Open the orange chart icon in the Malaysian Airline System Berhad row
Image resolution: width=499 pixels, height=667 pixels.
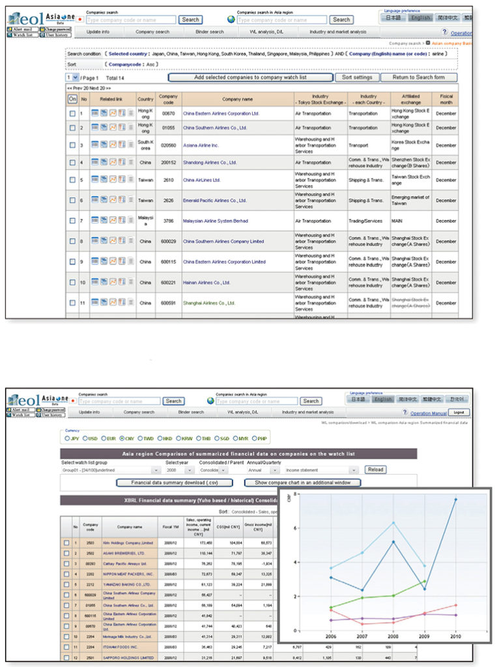click(x=113, y=220)
